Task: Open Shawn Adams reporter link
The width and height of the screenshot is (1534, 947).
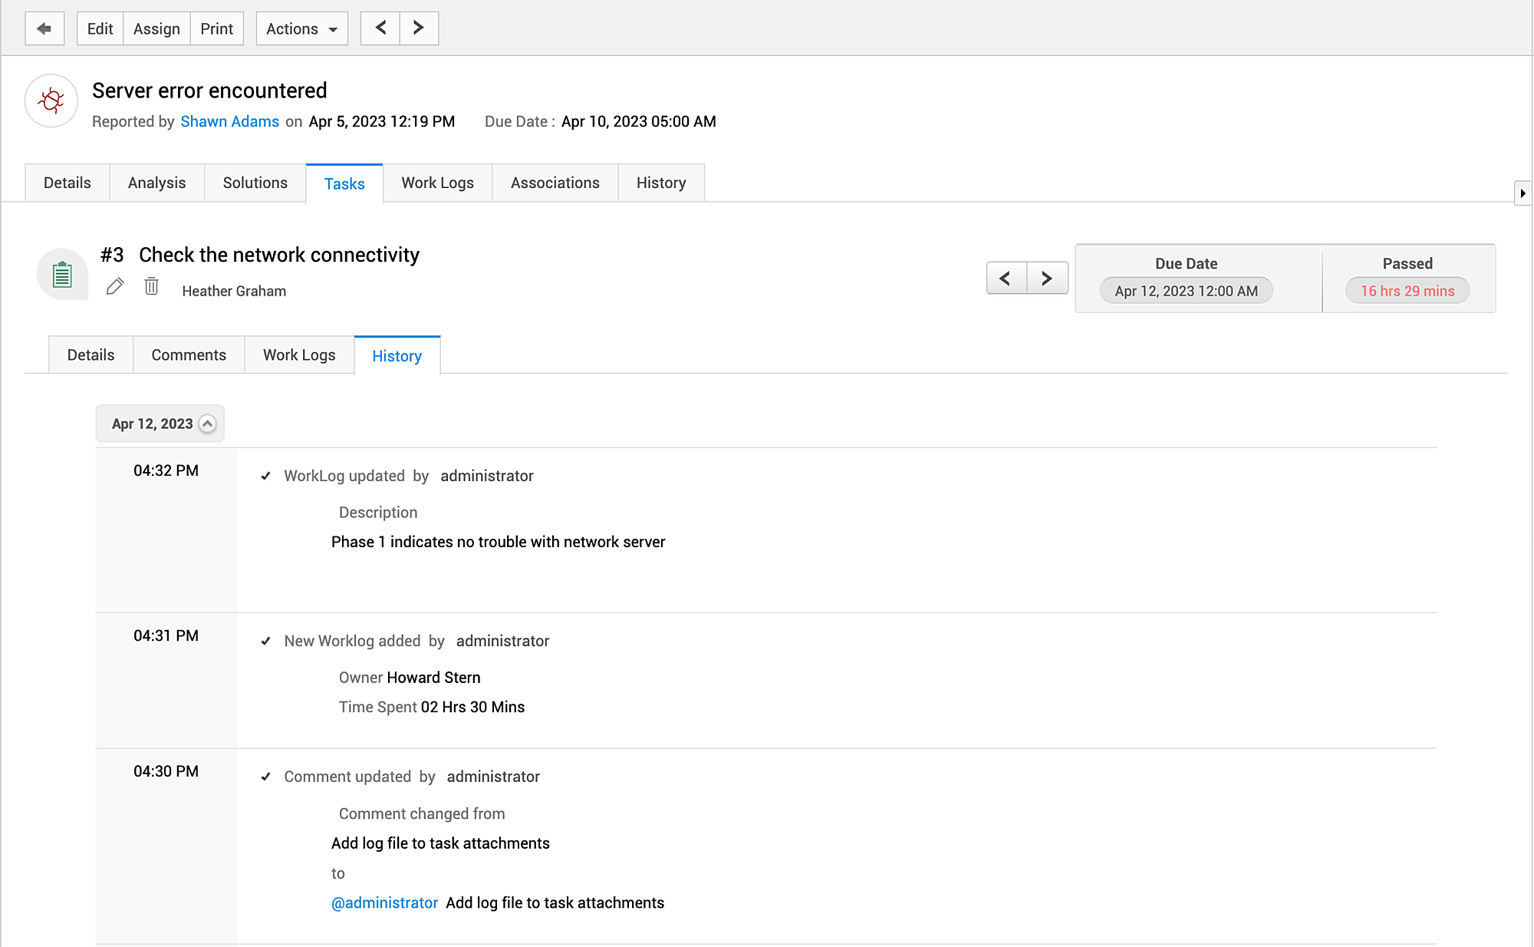Action: point(230,121)
